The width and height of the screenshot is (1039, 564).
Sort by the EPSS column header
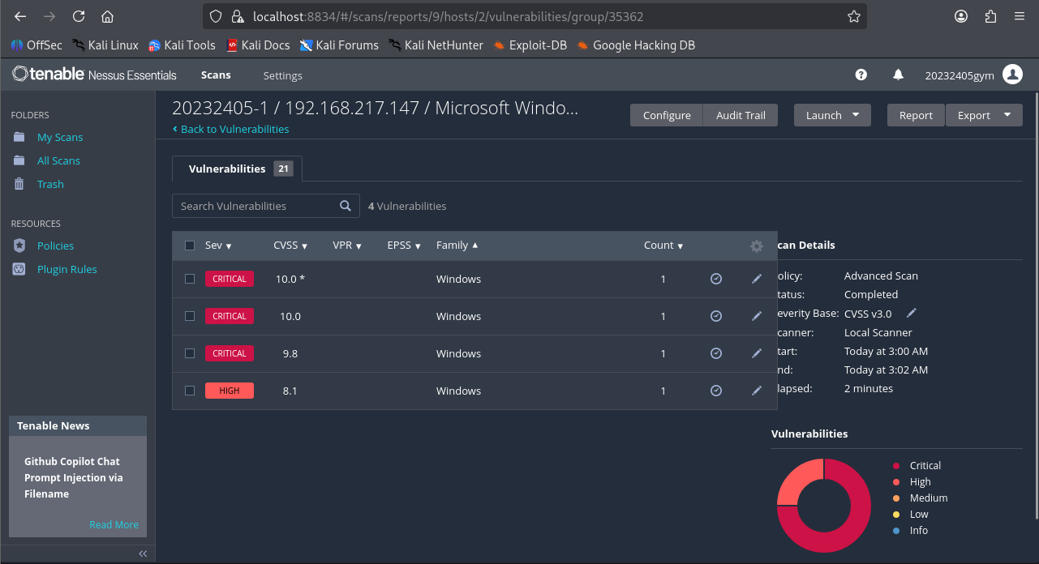pos(404,246)
